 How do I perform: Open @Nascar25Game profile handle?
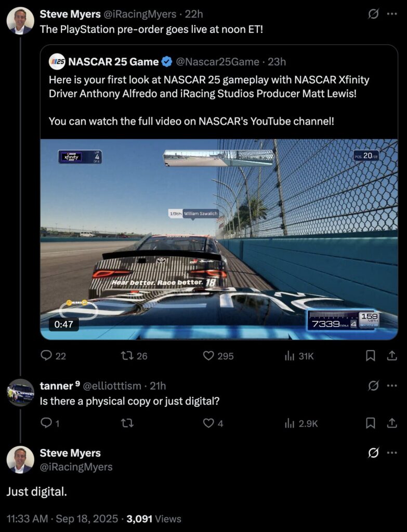pyautogui.click(x=218, y=62)
